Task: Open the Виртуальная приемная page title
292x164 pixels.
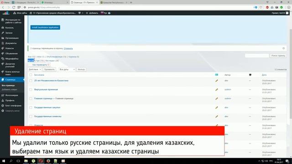Action: [46, 89]
